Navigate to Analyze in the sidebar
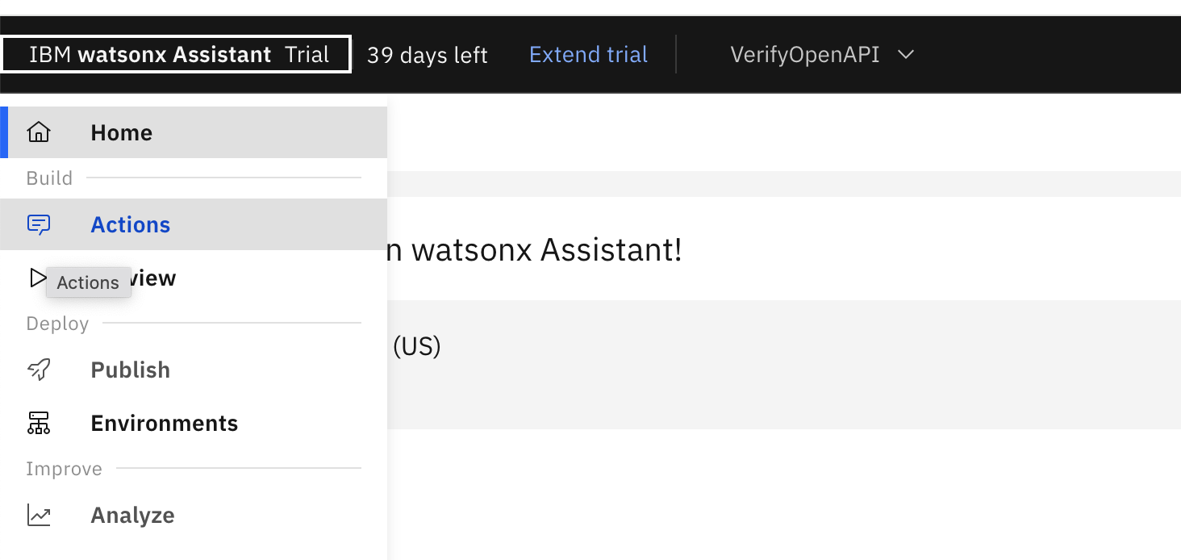The height and width of the screenshot is (560, 1181). click(132, 515)
